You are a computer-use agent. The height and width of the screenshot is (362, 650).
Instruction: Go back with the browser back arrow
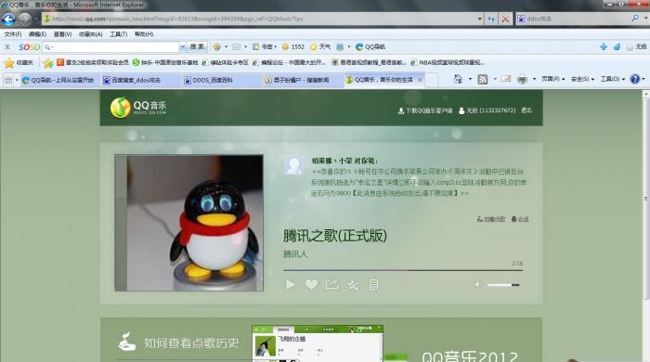click(8, 19)
